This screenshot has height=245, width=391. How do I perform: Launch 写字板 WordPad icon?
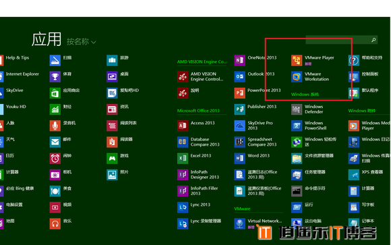pyautogui.click(x=354, y=207)
